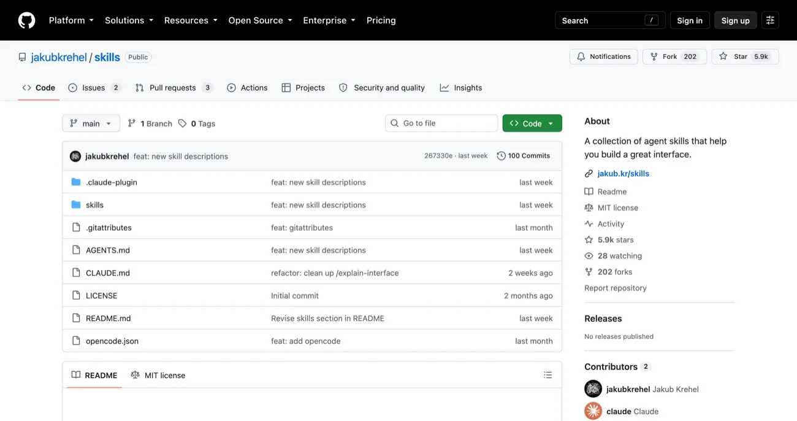Expand the green Code dropdown
Image resolution: width=797 pixels, height=421 pixels.
point(532,123)
